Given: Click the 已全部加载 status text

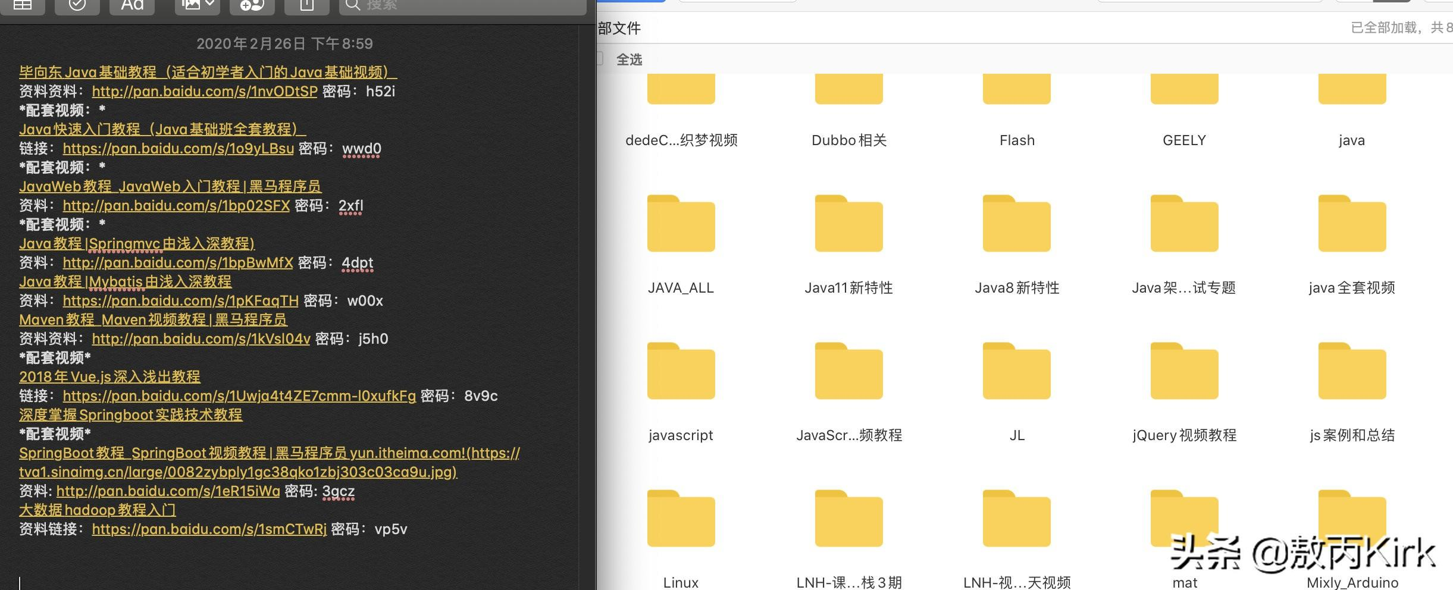Looking at the screenshot, I should coord(1402,28).
